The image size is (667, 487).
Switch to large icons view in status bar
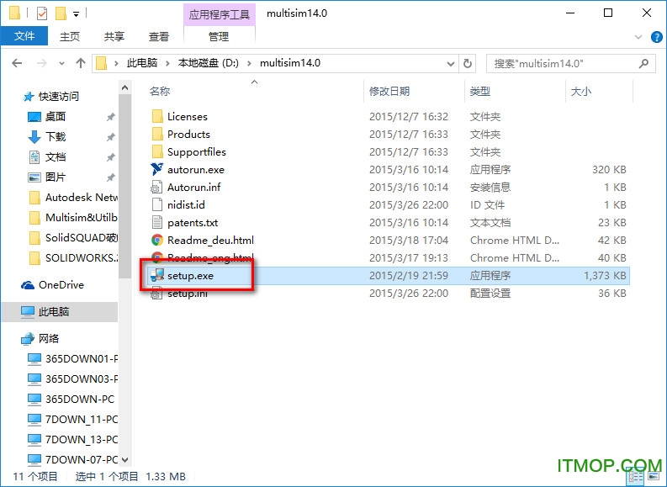(x=654, y=477)
